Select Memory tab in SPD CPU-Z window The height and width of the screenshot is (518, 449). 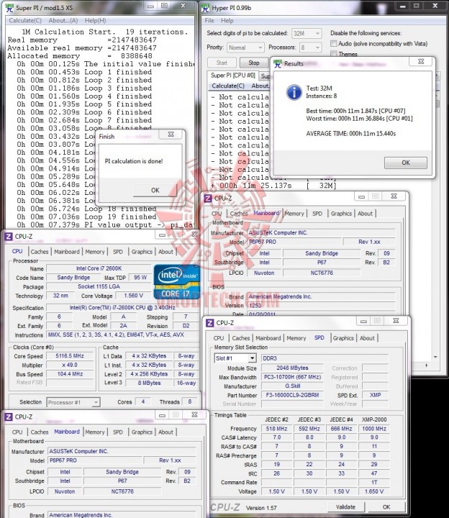click(x=296, y=338)
